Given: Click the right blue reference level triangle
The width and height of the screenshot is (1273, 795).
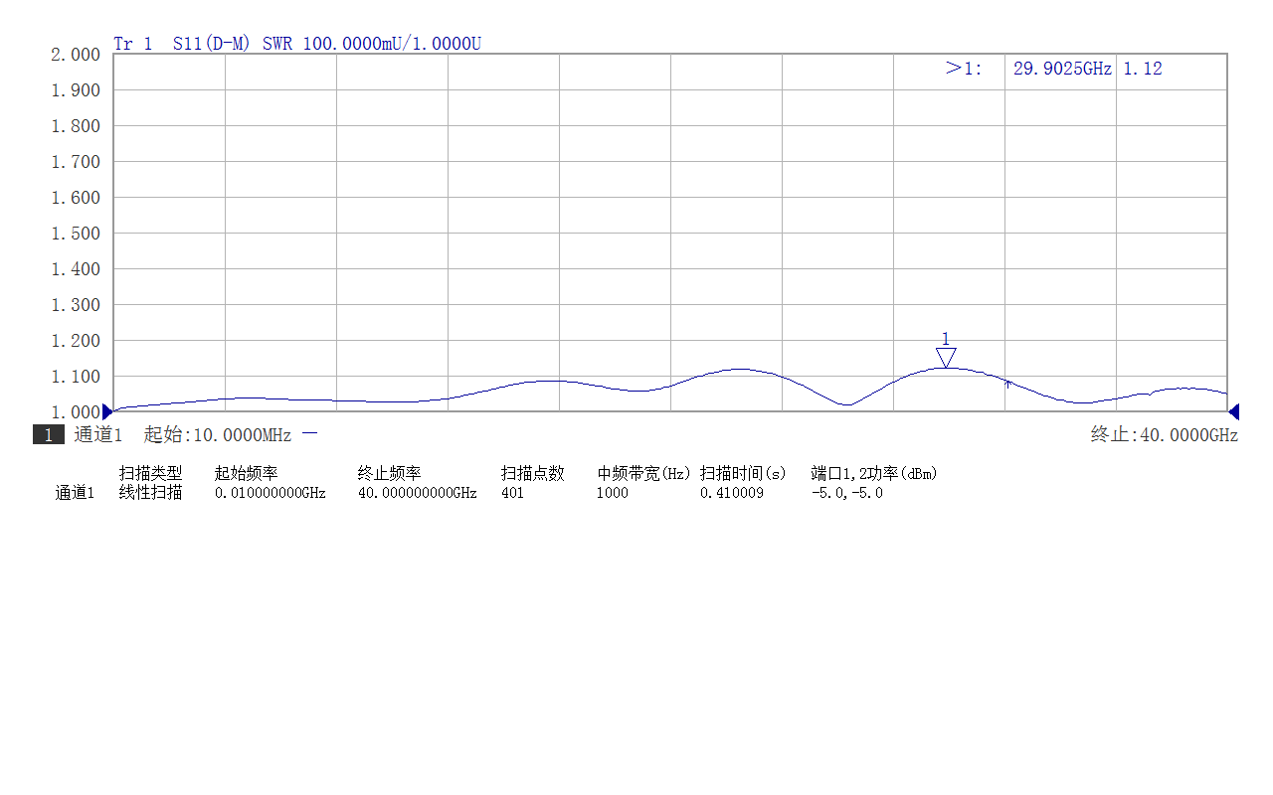Looking at the screenshot, I should coord(1233,411).
